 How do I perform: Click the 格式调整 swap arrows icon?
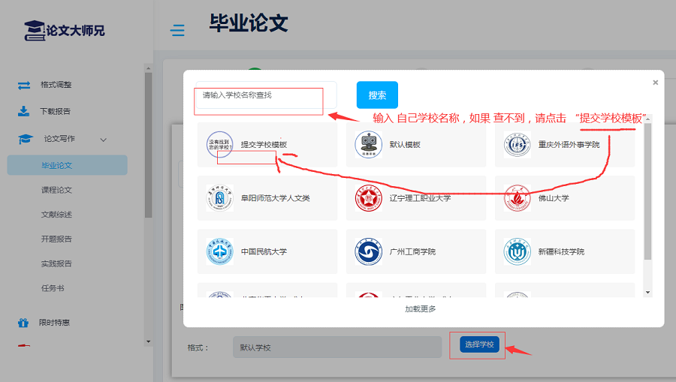pos(24,86)
